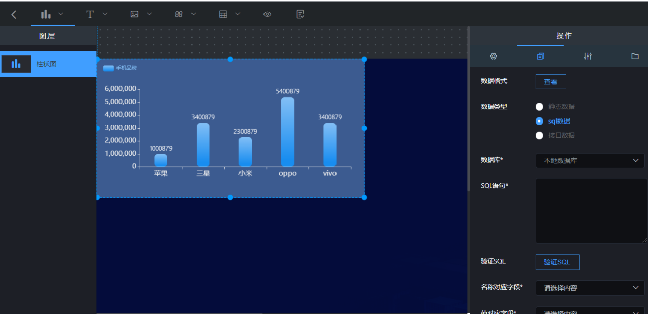648x314 pixels.
Task: Click the 查看 button
Action: 550,82
